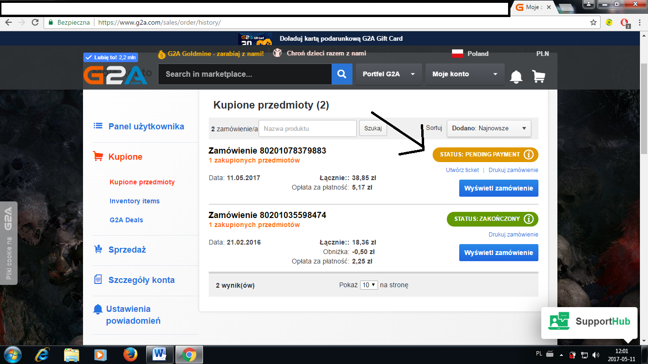Open Pokaż 10 per-page dropdown
648x364 pixels.
[369, 285]
